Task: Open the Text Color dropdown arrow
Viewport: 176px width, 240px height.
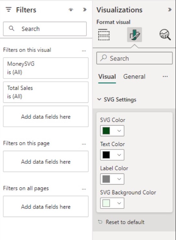Action: pyautogui.click(x=119, y=155)
